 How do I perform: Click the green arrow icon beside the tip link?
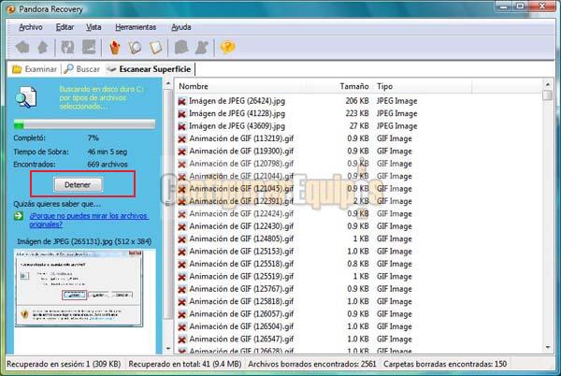tap(19, 216)
